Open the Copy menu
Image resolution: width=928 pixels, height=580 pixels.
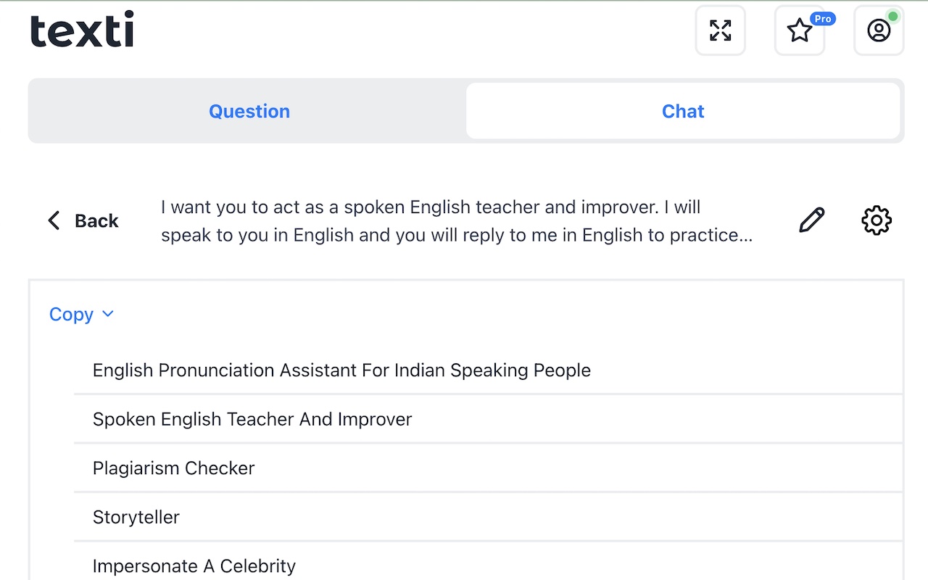pos(71,314)
